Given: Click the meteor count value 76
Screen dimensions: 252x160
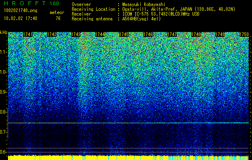Looking at the screenshot, I should pos(58,18).
